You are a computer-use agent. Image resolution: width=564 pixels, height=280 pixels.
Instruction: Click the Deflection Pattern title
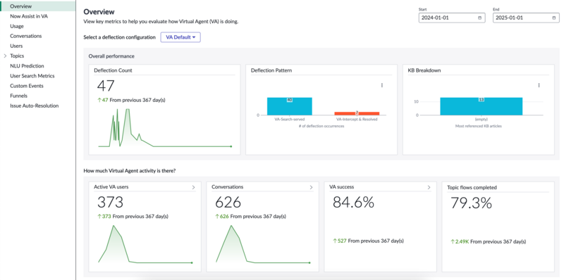[x=271, y=70]
